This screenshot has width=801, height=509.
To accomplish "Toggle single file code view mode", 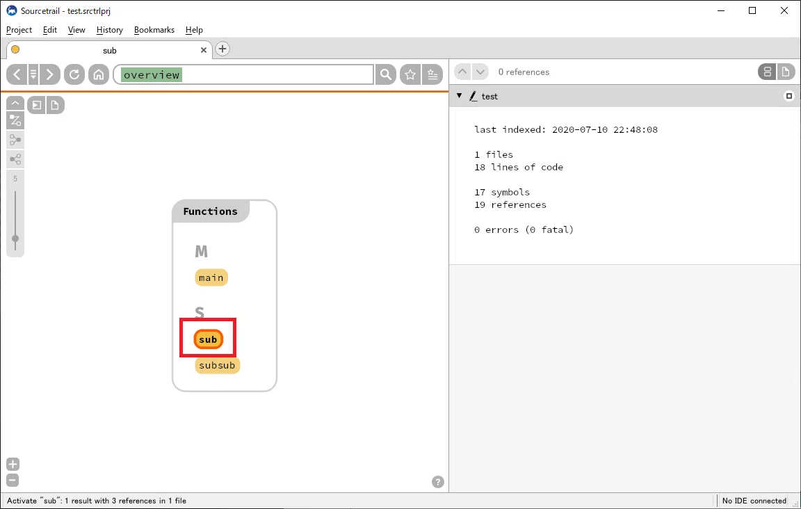I will [786, 72].
